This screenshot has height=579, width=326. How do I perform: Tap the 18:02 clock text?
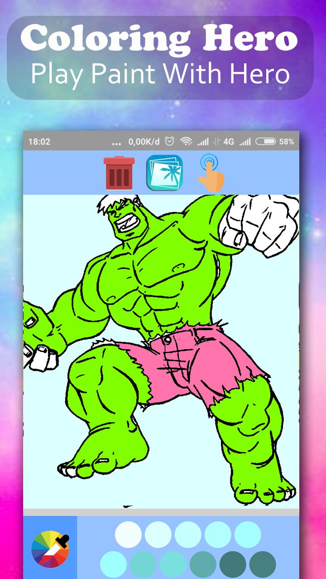39,142
